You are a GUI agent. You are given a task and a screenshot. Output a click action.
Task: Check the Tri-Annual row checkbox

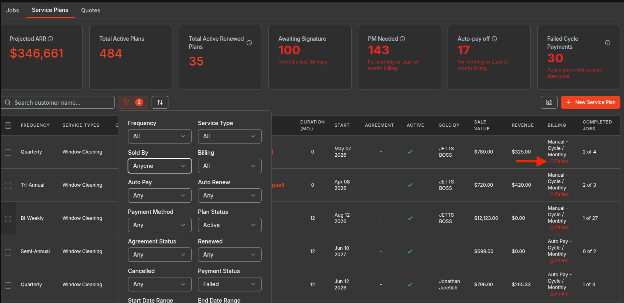8,185
